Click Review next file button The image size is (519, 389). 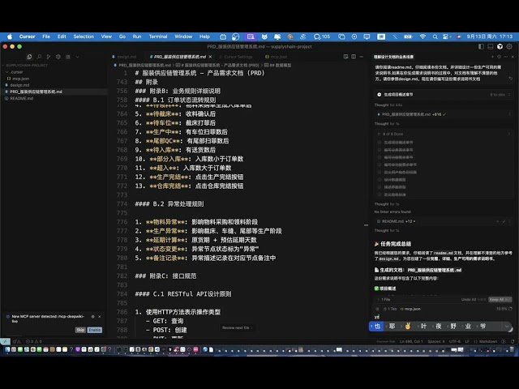pos(238,327)
